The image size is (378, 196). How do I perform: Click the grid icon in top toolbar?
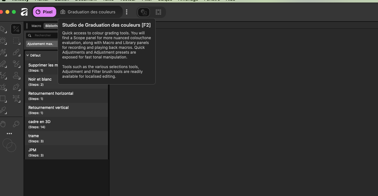[158, 12]
